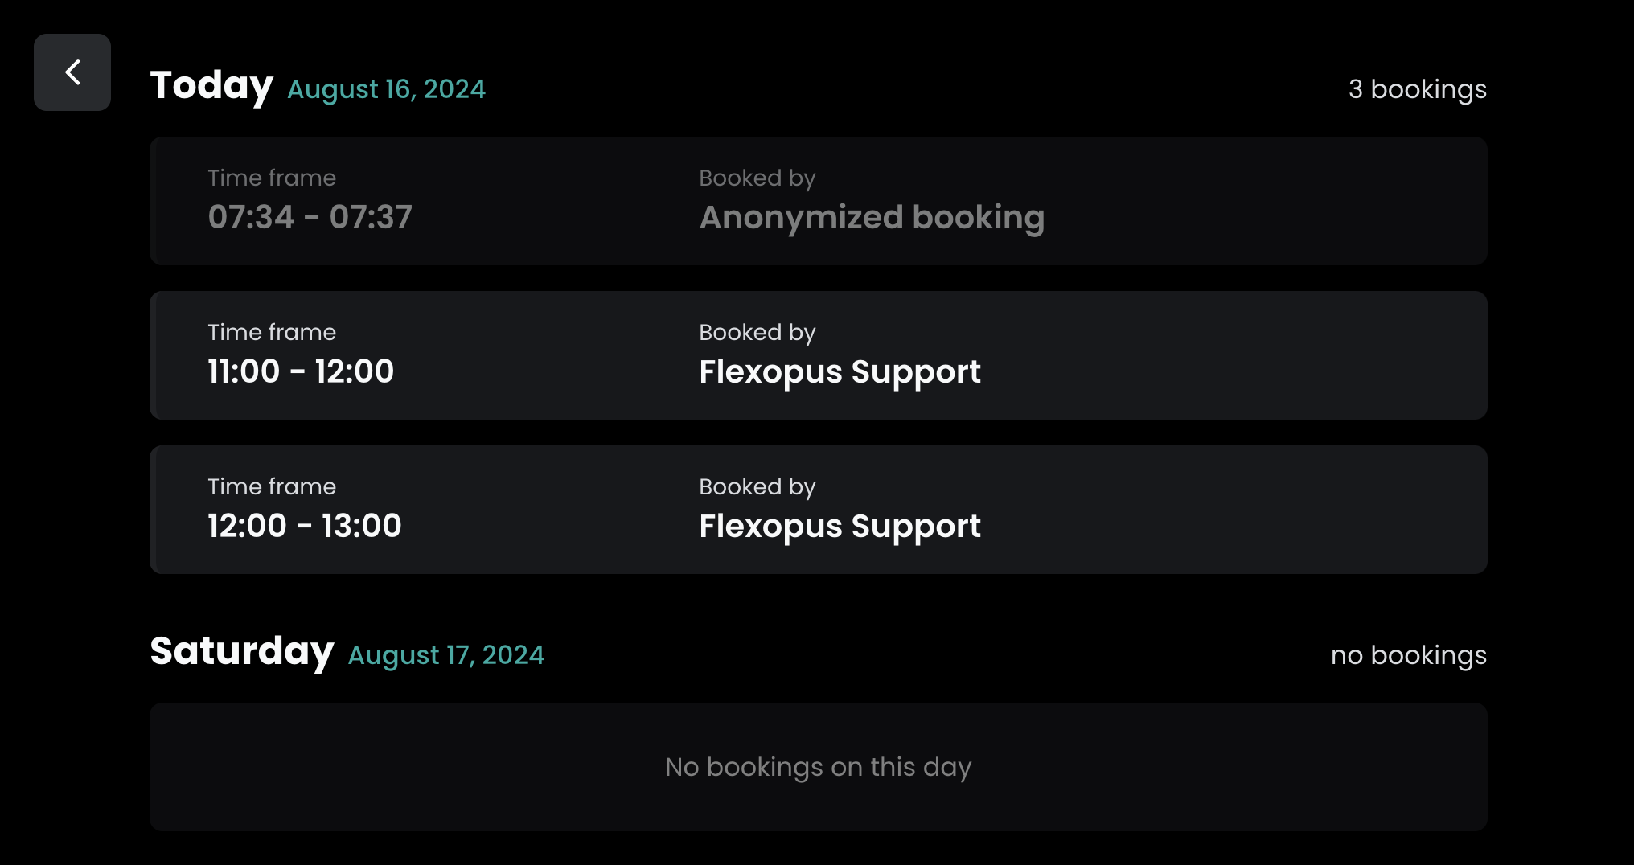Click Flexopus Support in the 11:00 booking
This screenshot has width=1634, height=865.
coord(840,372)
